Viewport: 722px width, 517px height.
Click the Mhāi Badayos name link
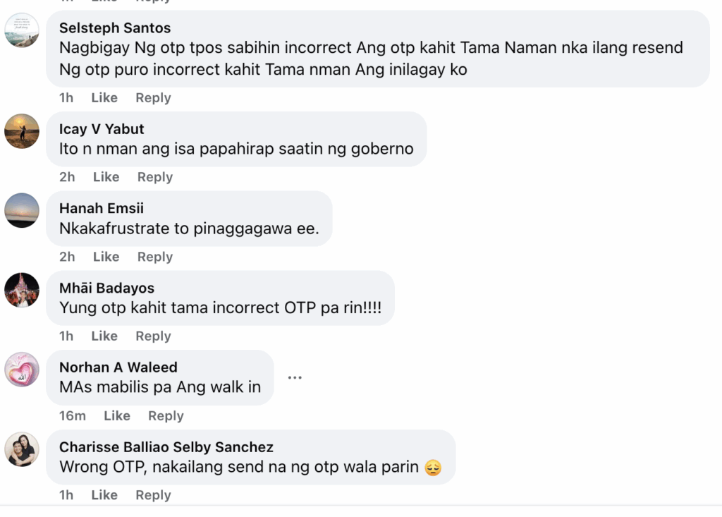tap(106, 288)
